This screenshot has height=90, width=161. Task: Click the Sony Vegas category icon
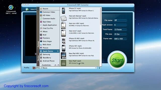tap(41, 41)
